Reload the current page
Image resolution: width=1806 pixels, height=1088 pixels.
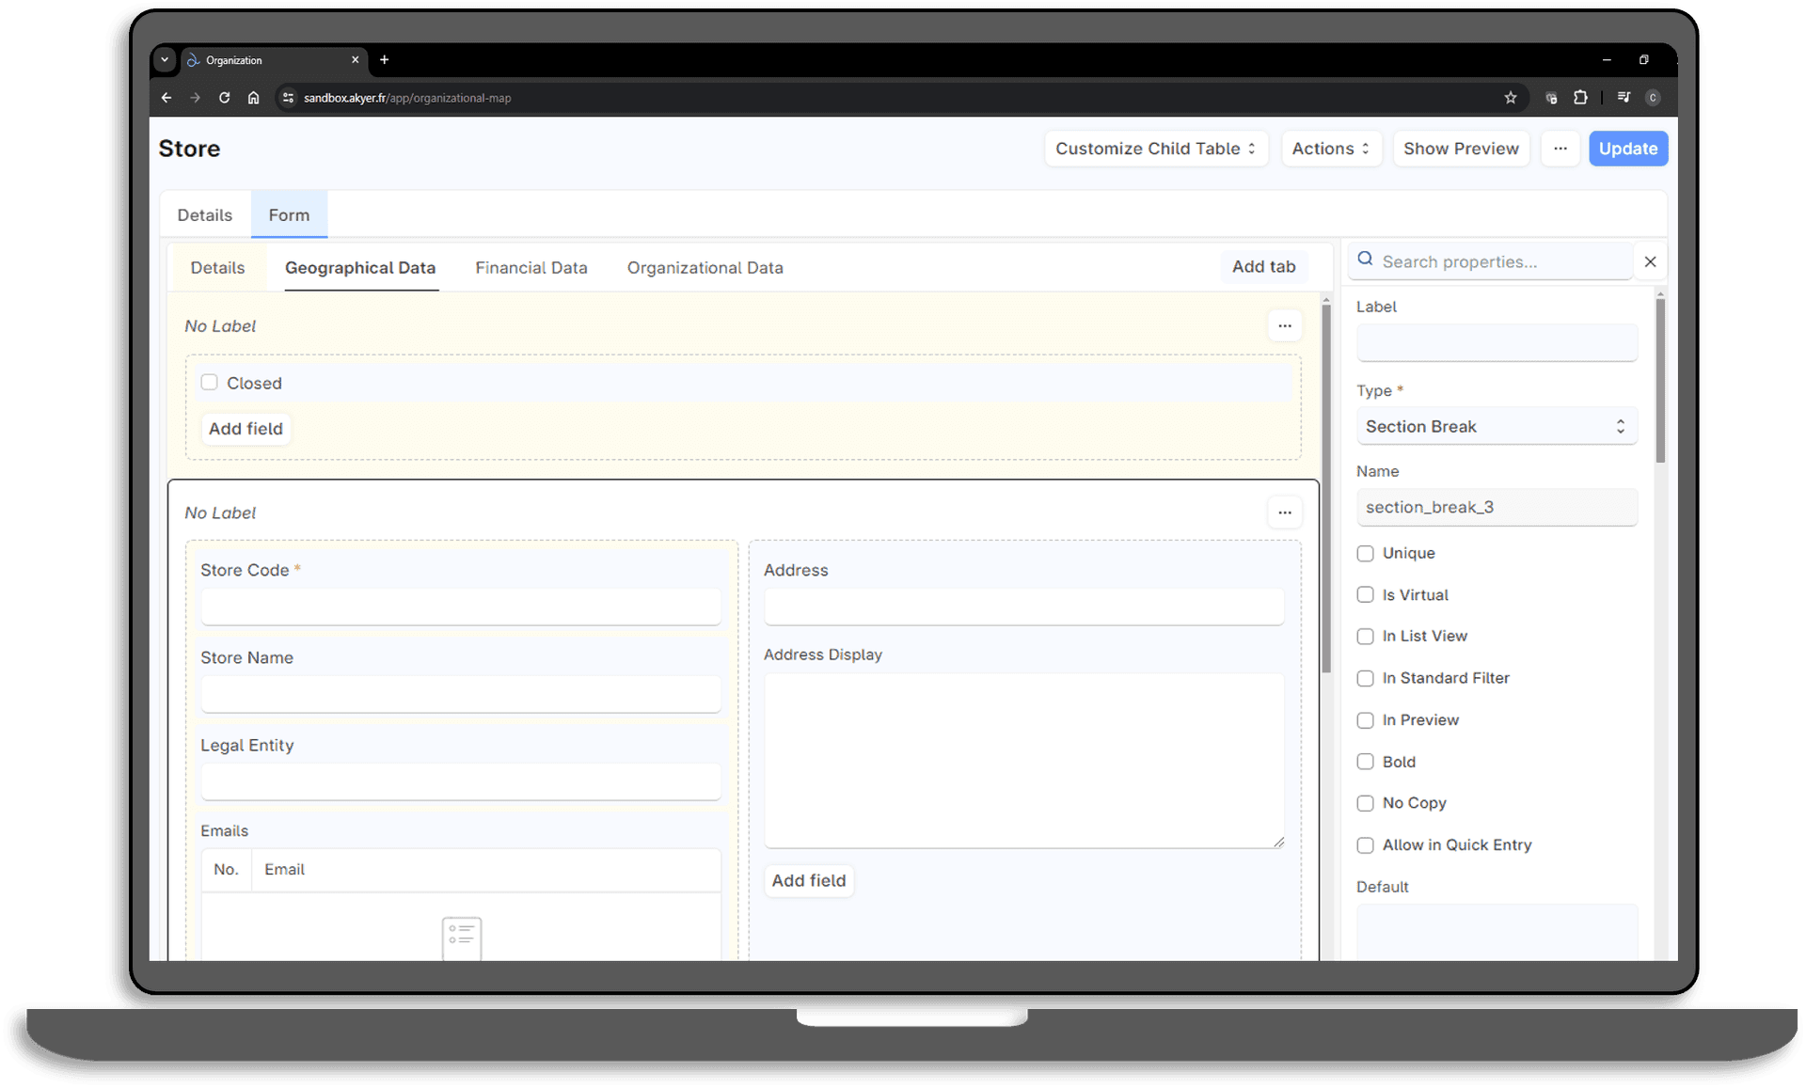coord(224,98)
